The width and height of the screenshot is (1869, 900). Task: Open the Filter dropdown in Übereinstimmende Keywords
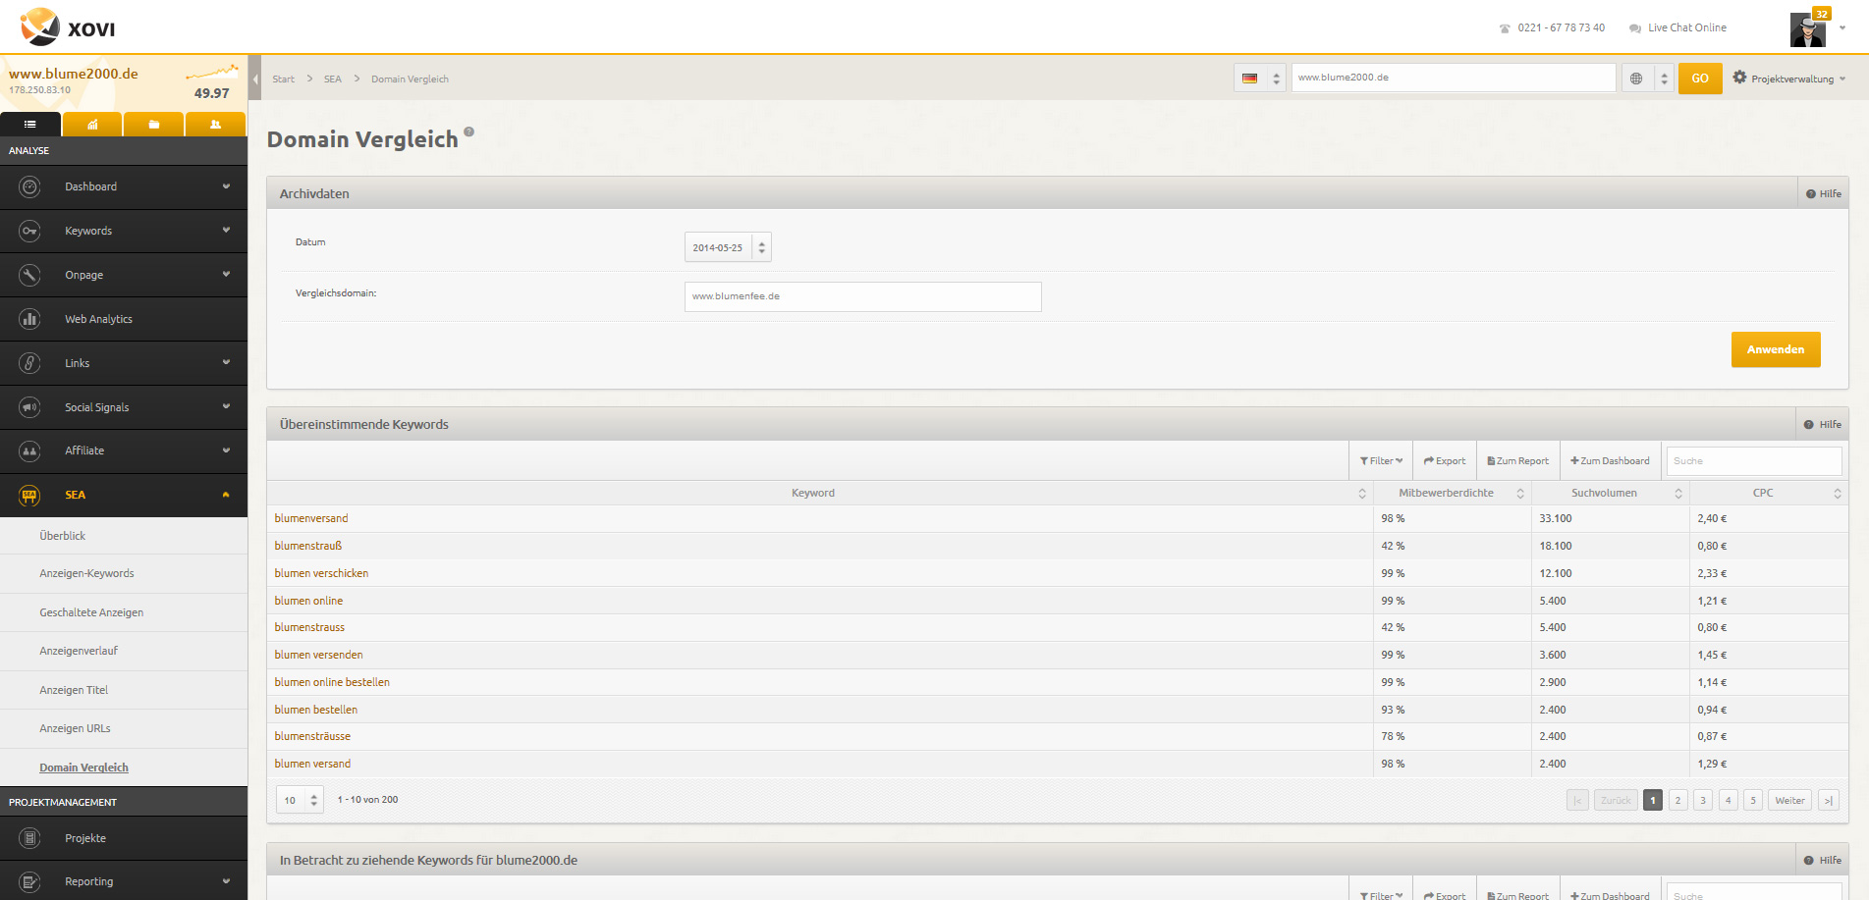(x=1381, y=461)
